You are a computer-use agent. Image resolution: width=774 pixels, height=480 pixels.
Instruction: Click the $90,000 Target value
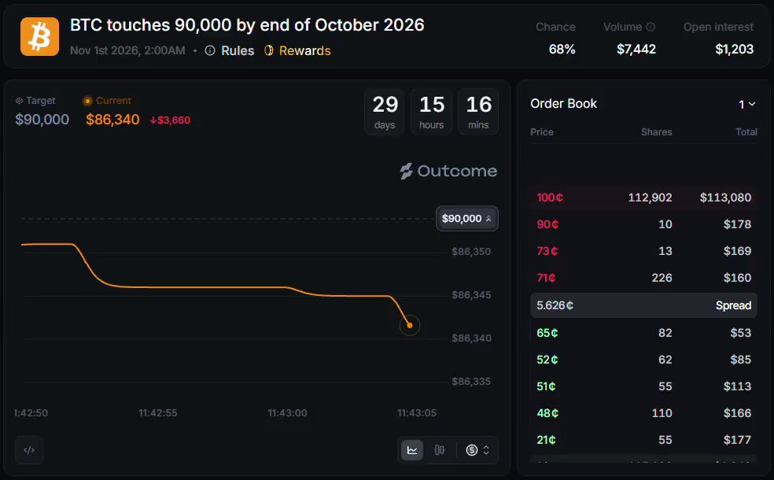point(42,120)
